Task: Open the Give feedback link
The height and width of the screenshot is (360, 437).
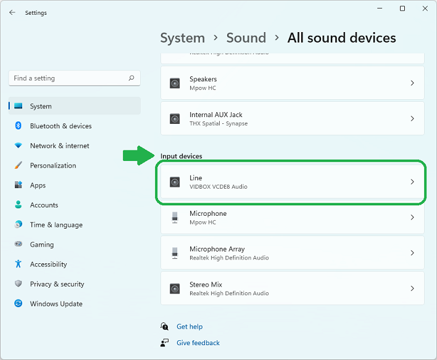Action: click(x=198, y=343)
